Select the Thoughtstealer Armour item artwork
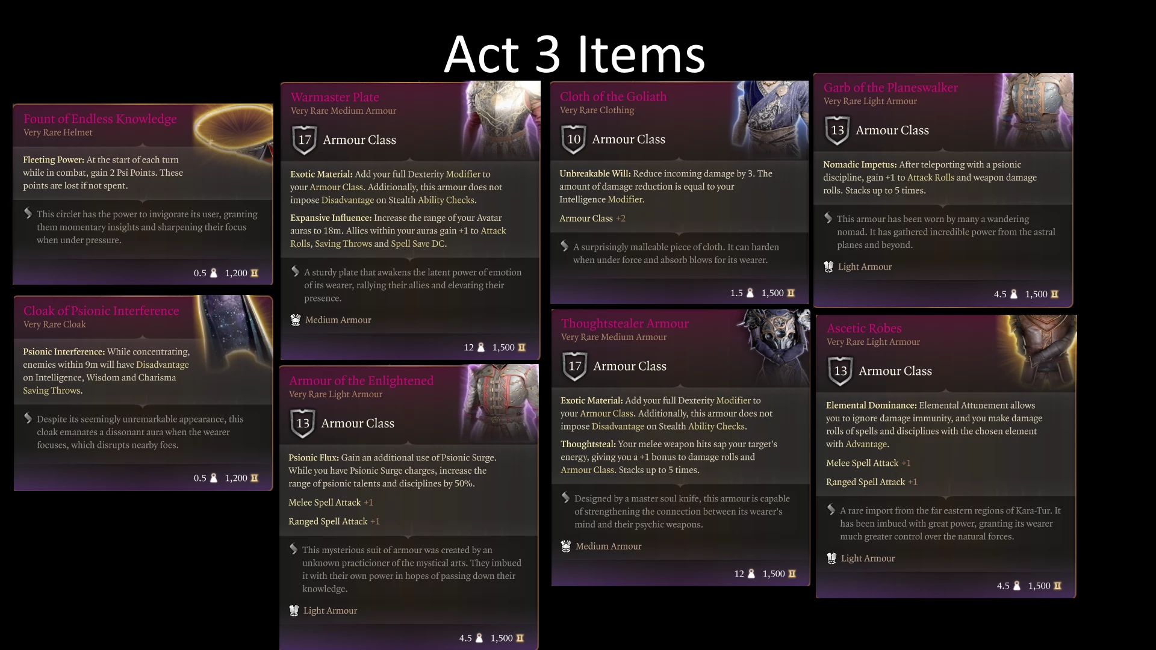 [x=774, y=344]
